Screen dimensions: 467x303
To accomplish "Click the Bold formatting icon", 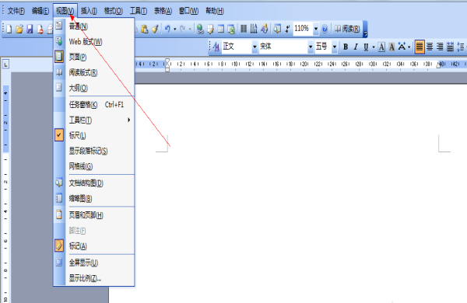I will click(x=346, y=47).
